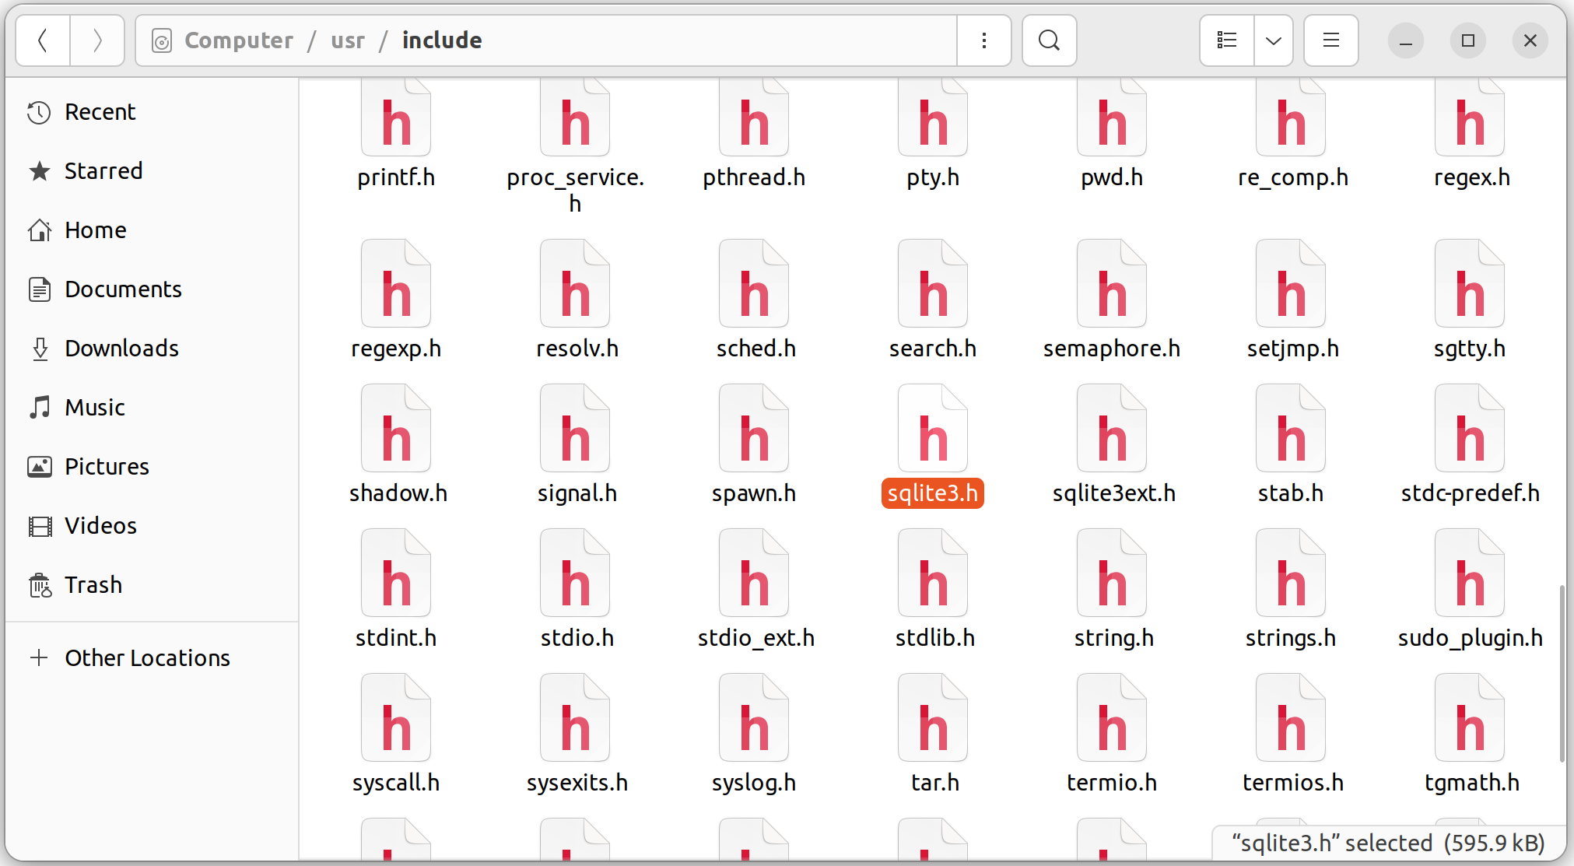Screen dimensions: 1574x866
Task: Expand view options dropdown arrow
Action: (1274, 40)
